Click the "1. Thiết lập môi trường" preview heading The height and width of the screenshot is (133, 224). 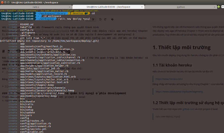point(182,47)
